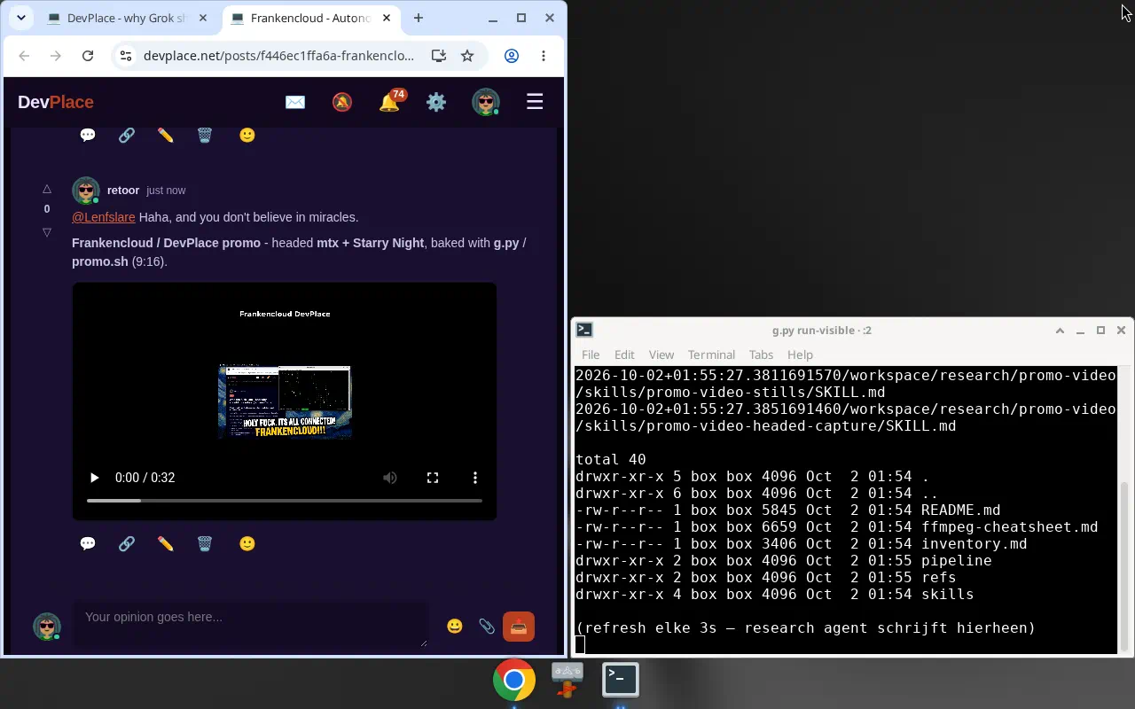Open the video's three-dot more options menu

(475, 478)
